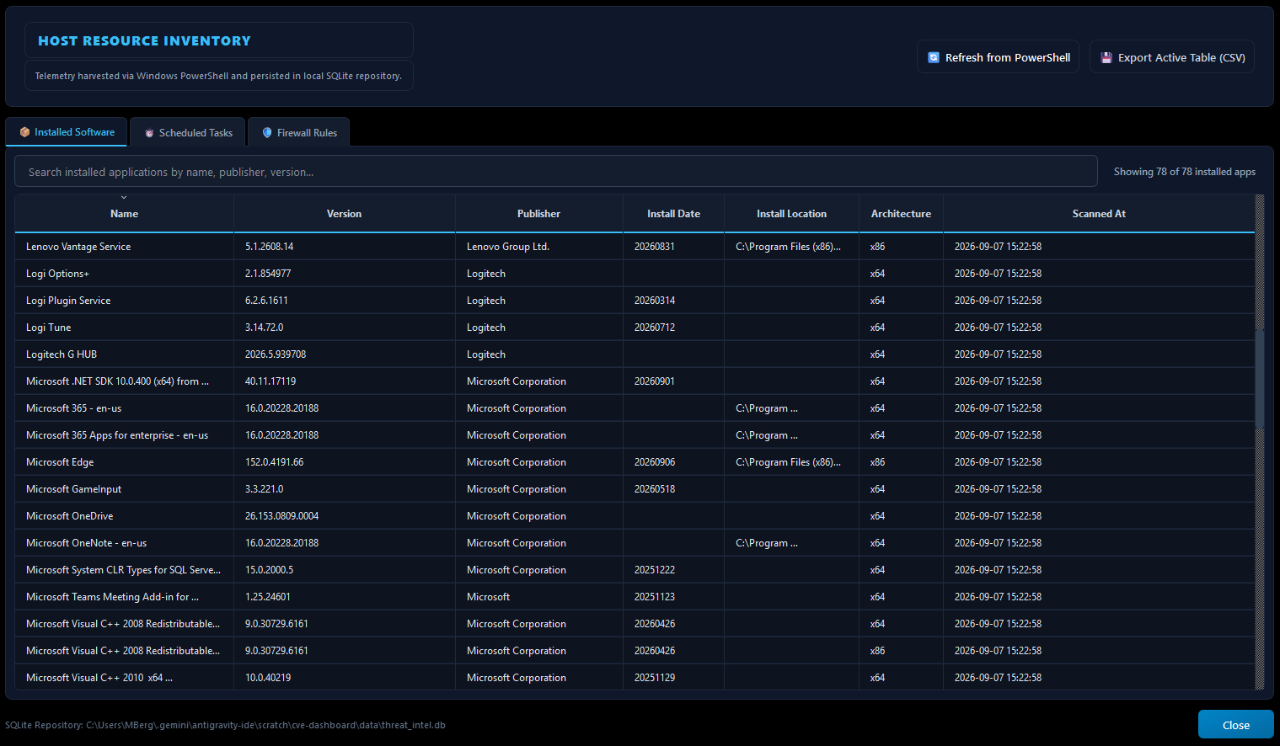The width and height of the screenshot is (1280, 746).
Task: Select Microsoft 365 Apps for enterprise row
Action: click(x=635, y=435)
